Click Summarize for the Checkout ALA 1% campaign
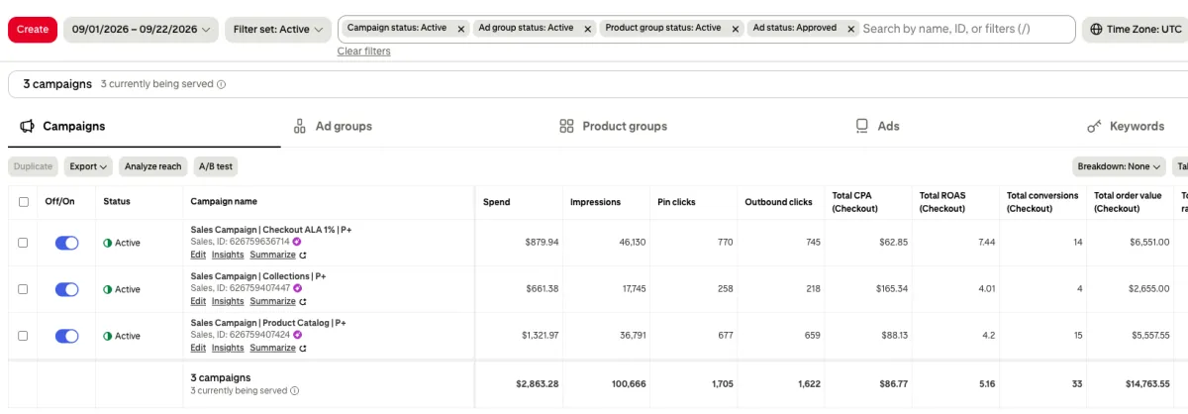This screenshot has height=414, width=1188. pyautogui.click(x=272, y=255)
